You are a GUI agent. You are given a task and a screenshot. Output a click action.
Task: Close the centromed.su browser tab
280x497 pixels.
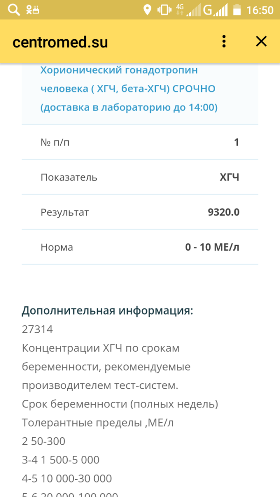click(261, 42)
